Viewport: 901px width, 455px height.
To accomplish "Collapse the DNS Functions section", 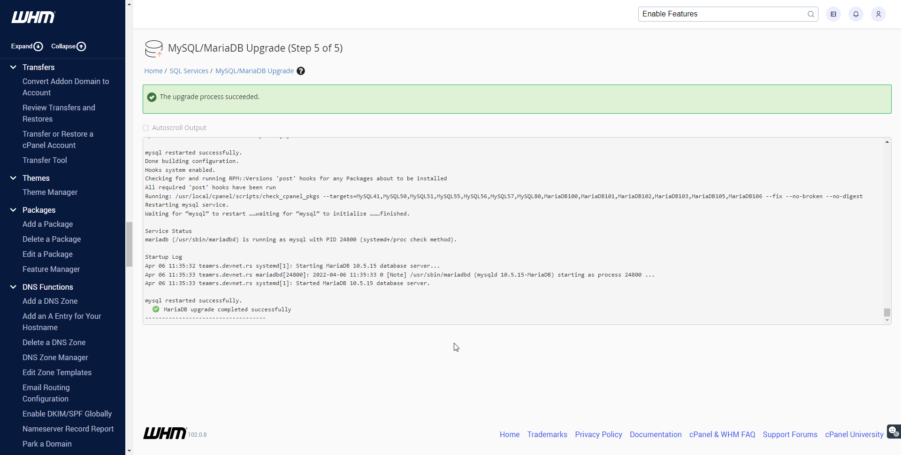I will click(13, 287).
